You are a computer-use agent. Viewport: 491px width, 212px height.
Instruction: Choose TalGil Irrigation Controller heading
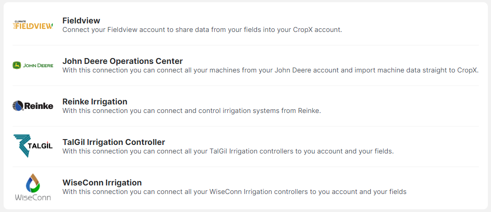pos(114,142)
